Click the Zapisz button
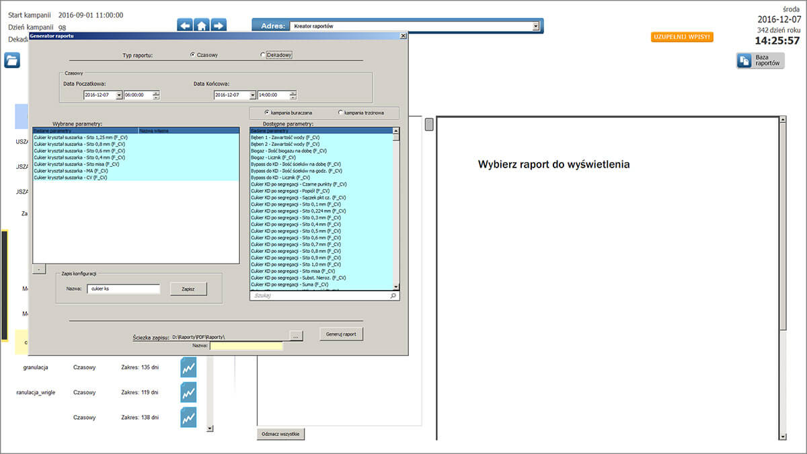Image resolution: width=807 pixels, height=454 pixels. [x=188, y=288]
